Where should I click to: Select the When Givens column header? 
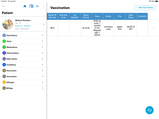[86, 16]
